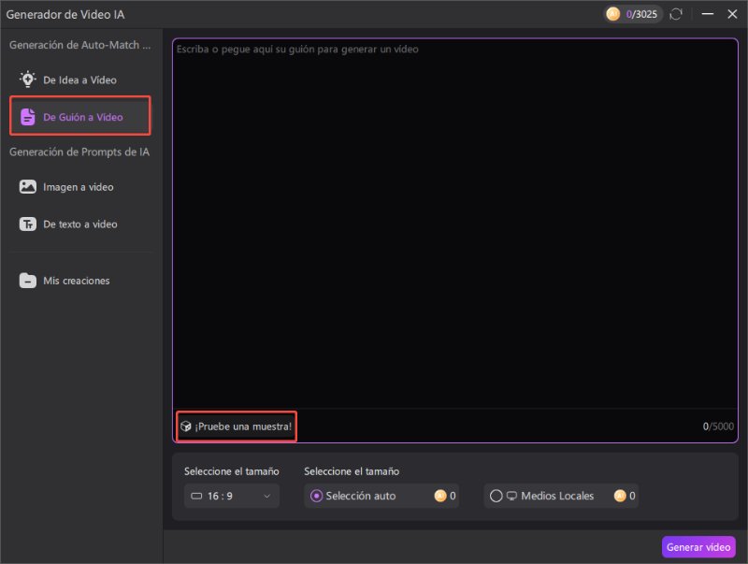
Task: Open the 16:9 aspect ratio dropdown
Action: point(230,496)
